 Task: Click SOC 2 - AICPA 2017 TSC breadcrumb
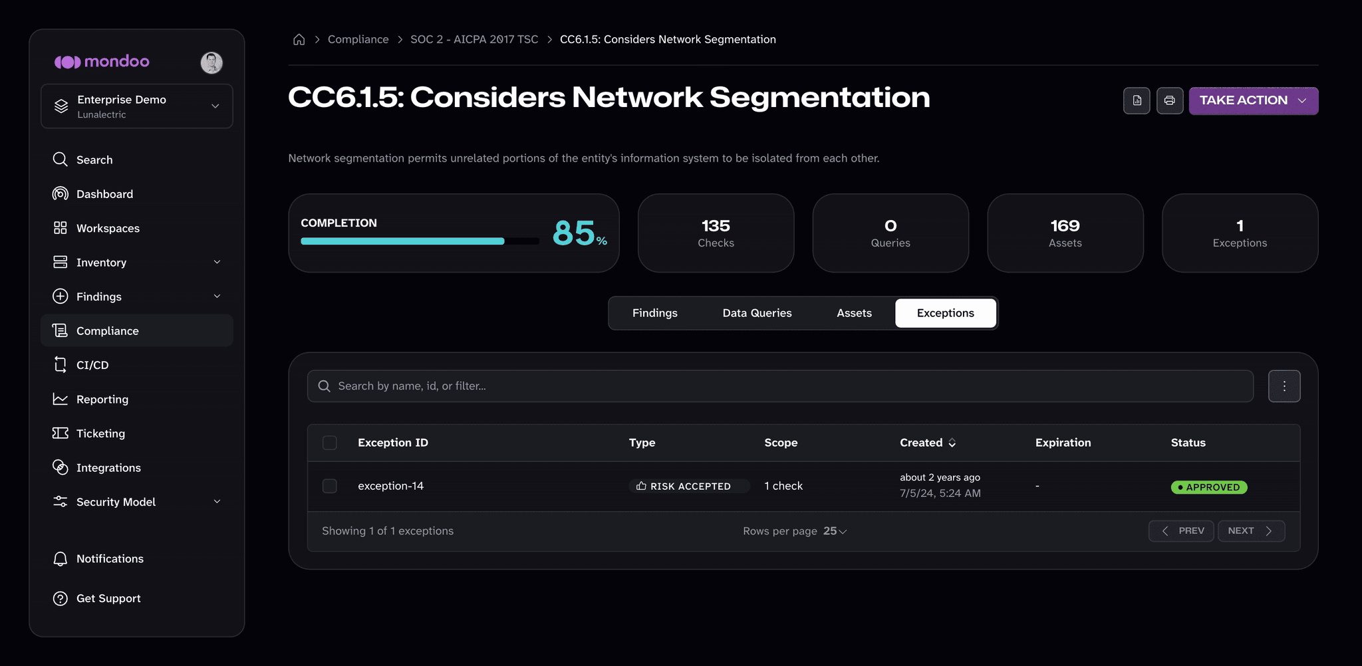(474, 39)
